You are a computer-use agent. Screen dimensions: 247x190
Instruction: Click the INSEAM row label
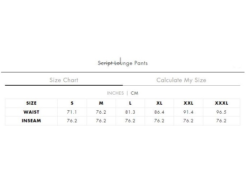pos(32,121)
